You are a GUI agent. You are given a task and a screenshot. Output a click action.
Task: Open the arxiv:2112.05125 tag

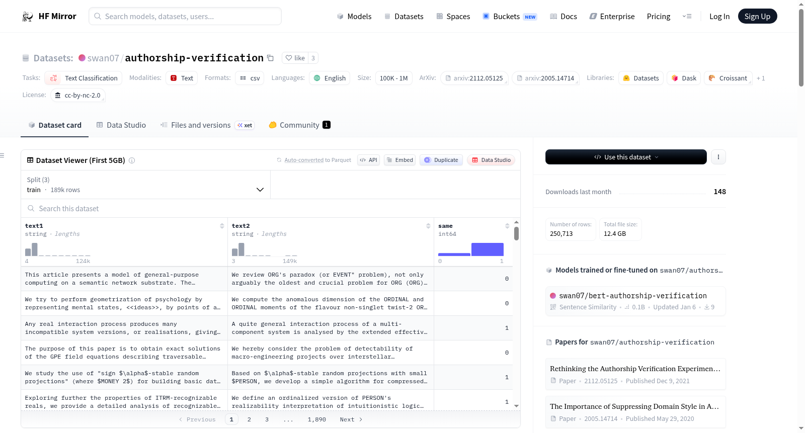point(474,78)
